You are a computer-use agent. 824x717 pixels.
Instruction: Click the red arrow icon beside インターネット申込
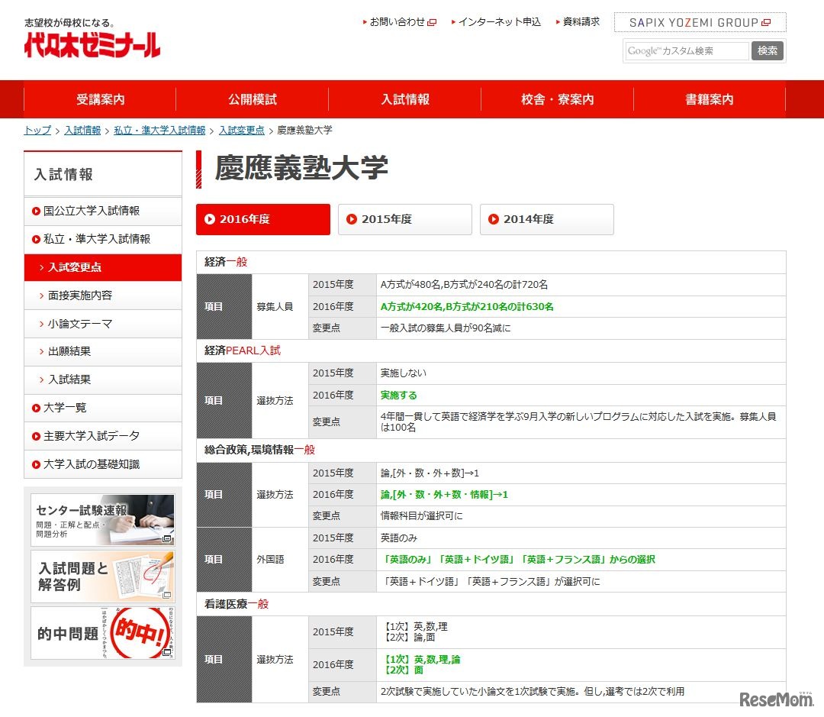click(453, 21)
